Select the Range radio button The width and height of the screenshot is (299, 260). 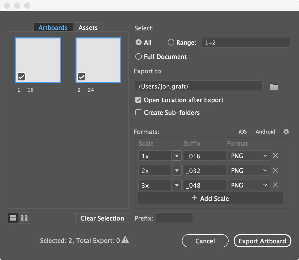click(x=171, y=42)
